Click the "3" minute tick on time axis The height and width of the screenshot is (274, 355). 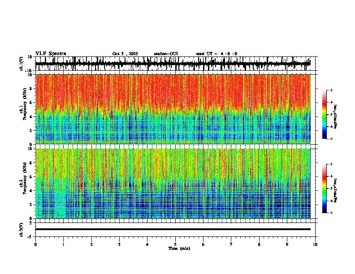coord(119,244)
